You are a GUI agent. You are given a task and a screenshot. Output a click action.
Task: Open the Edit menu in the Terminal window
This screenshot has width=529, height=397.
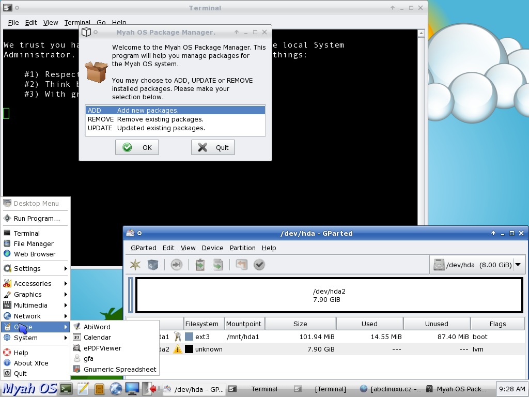31,23
